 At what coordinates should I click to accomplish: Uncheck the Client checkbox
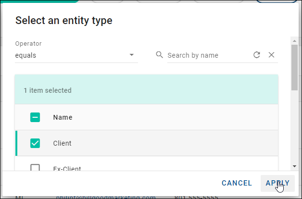pyautogui.click(x=35, y=143)
